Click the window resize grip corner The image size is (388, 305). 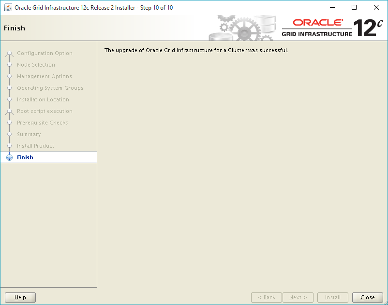coord(386,303)
